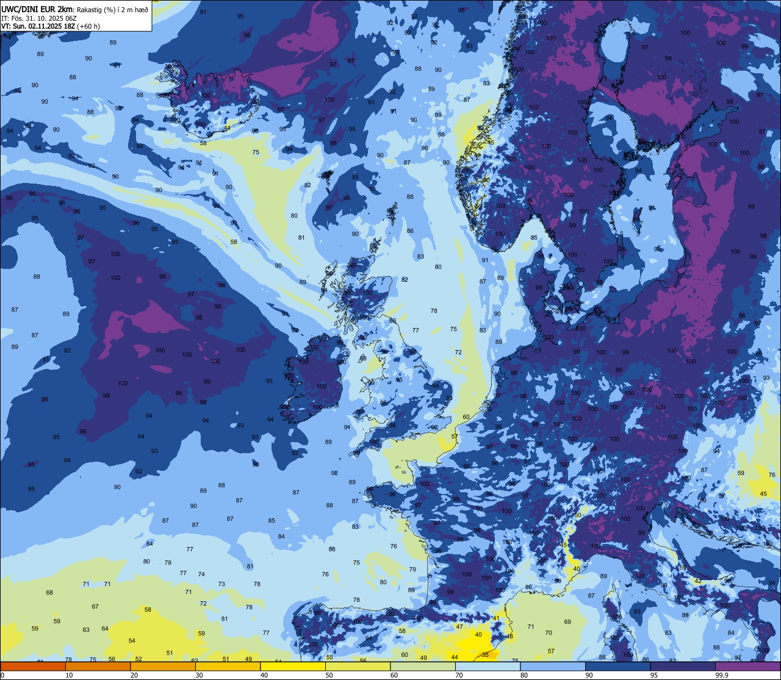Click the initial time line 'IT: Fös. 31. 10. 2025 06Z'
This screenshot has height=680, width=781.
coord(39,18)
